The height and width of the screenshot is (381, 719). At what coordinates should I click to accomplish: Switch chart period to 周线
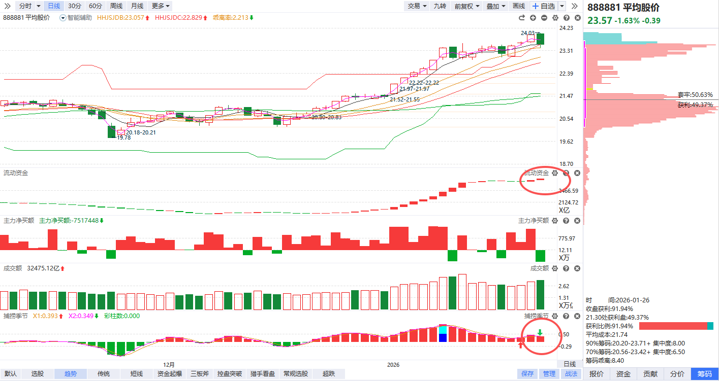tap(116, 6)
